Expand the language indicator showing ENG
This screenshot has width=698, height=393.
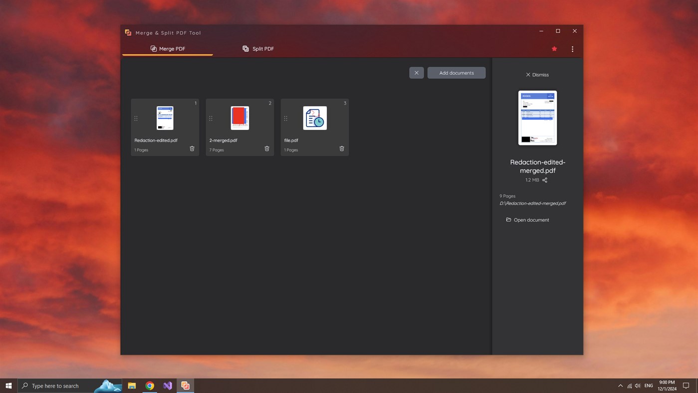[x=648, y=386]
